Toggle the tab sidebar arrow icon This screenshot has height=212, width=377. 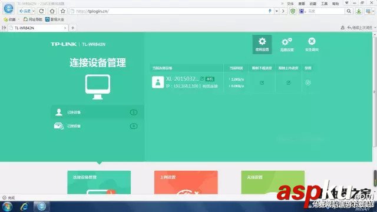[4, 28]
